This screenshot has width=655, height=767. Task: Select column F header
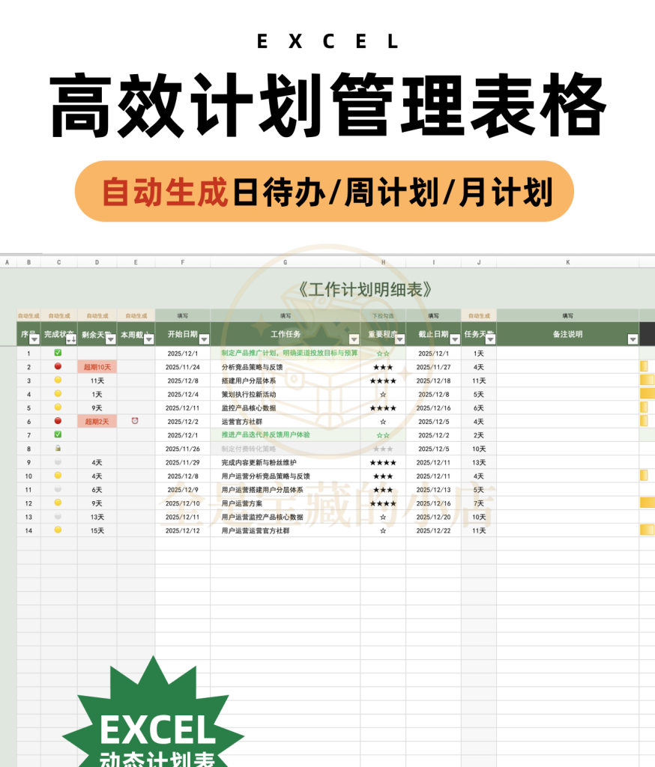[x=183, y=262]
